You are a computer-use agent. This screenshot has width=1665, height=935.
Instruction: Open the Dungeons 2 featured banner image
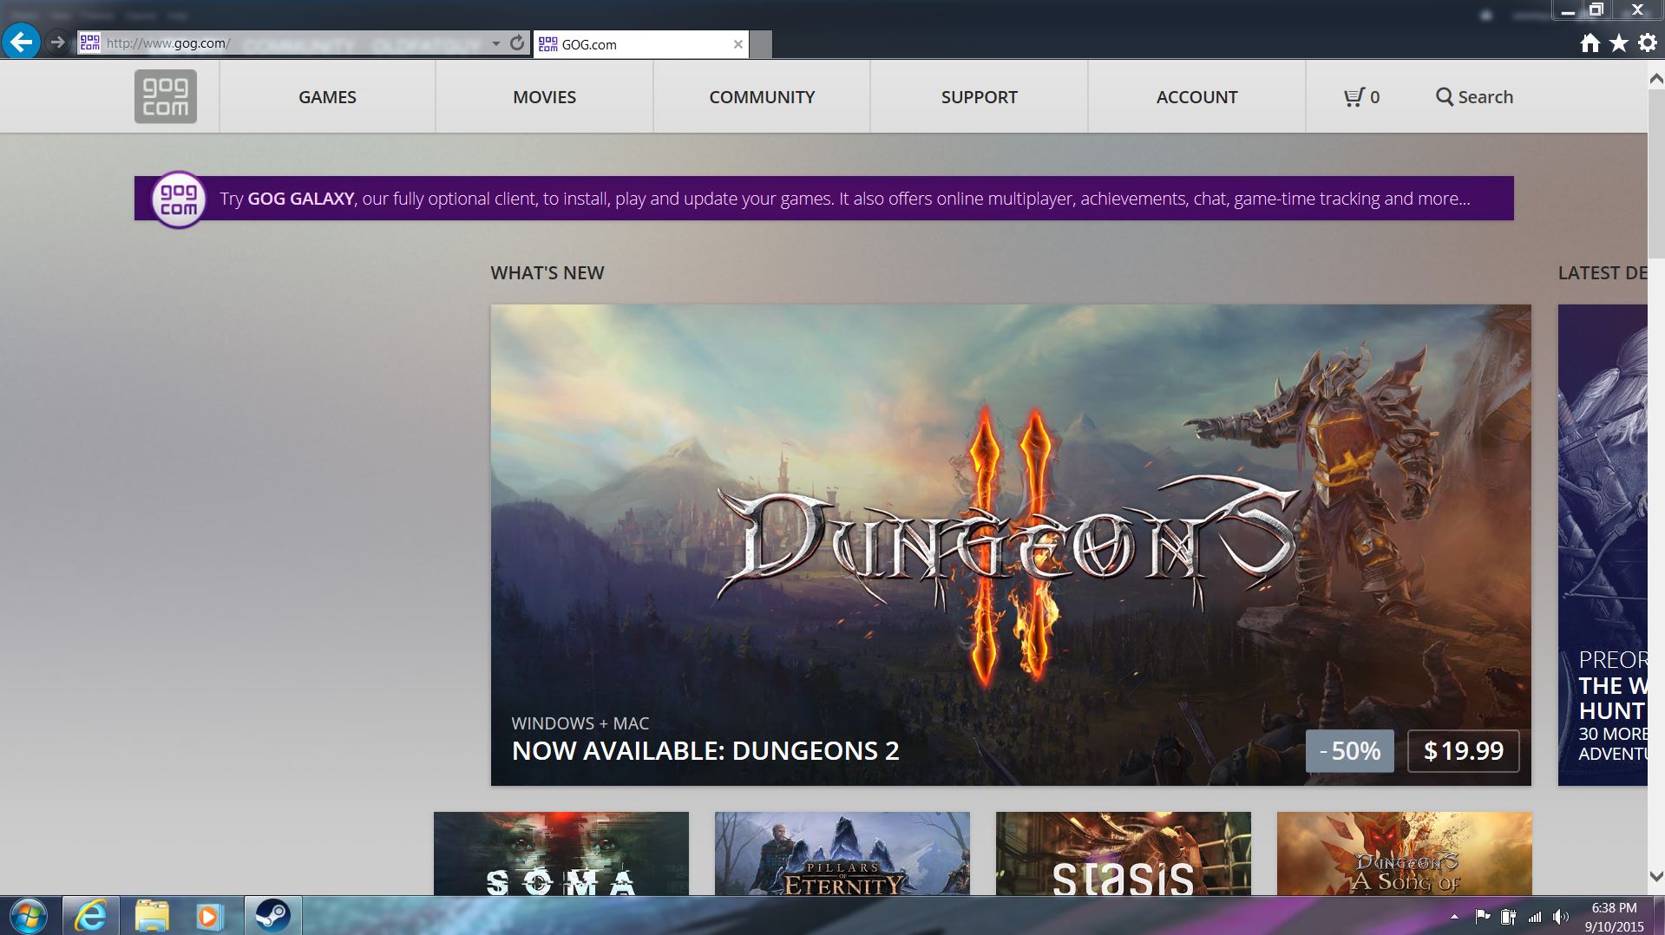pyautogui.click(x=1011, y=545)
